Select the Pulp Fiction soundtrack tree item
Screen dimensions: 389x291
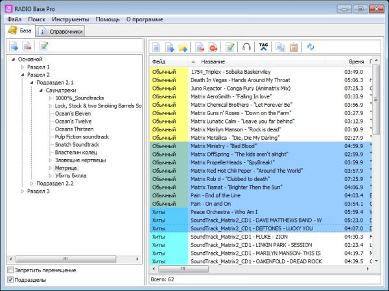click(x=82, y=136)
